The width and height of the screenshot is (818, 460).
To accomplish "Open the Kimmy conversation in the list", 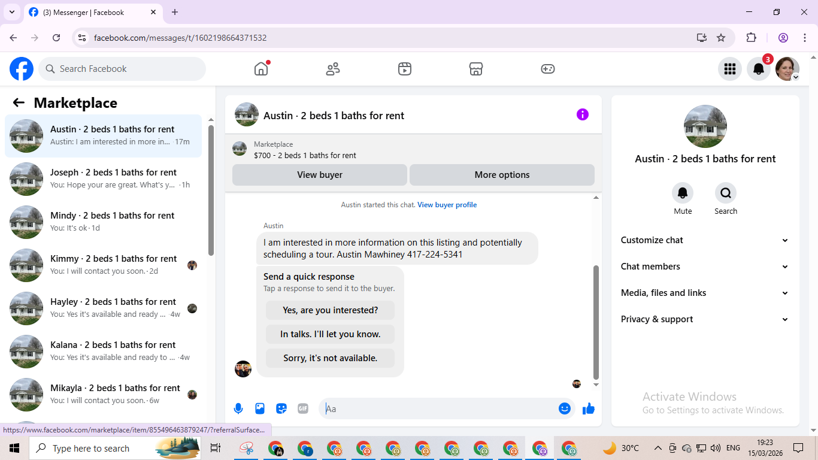I will [x=104, y=265].
